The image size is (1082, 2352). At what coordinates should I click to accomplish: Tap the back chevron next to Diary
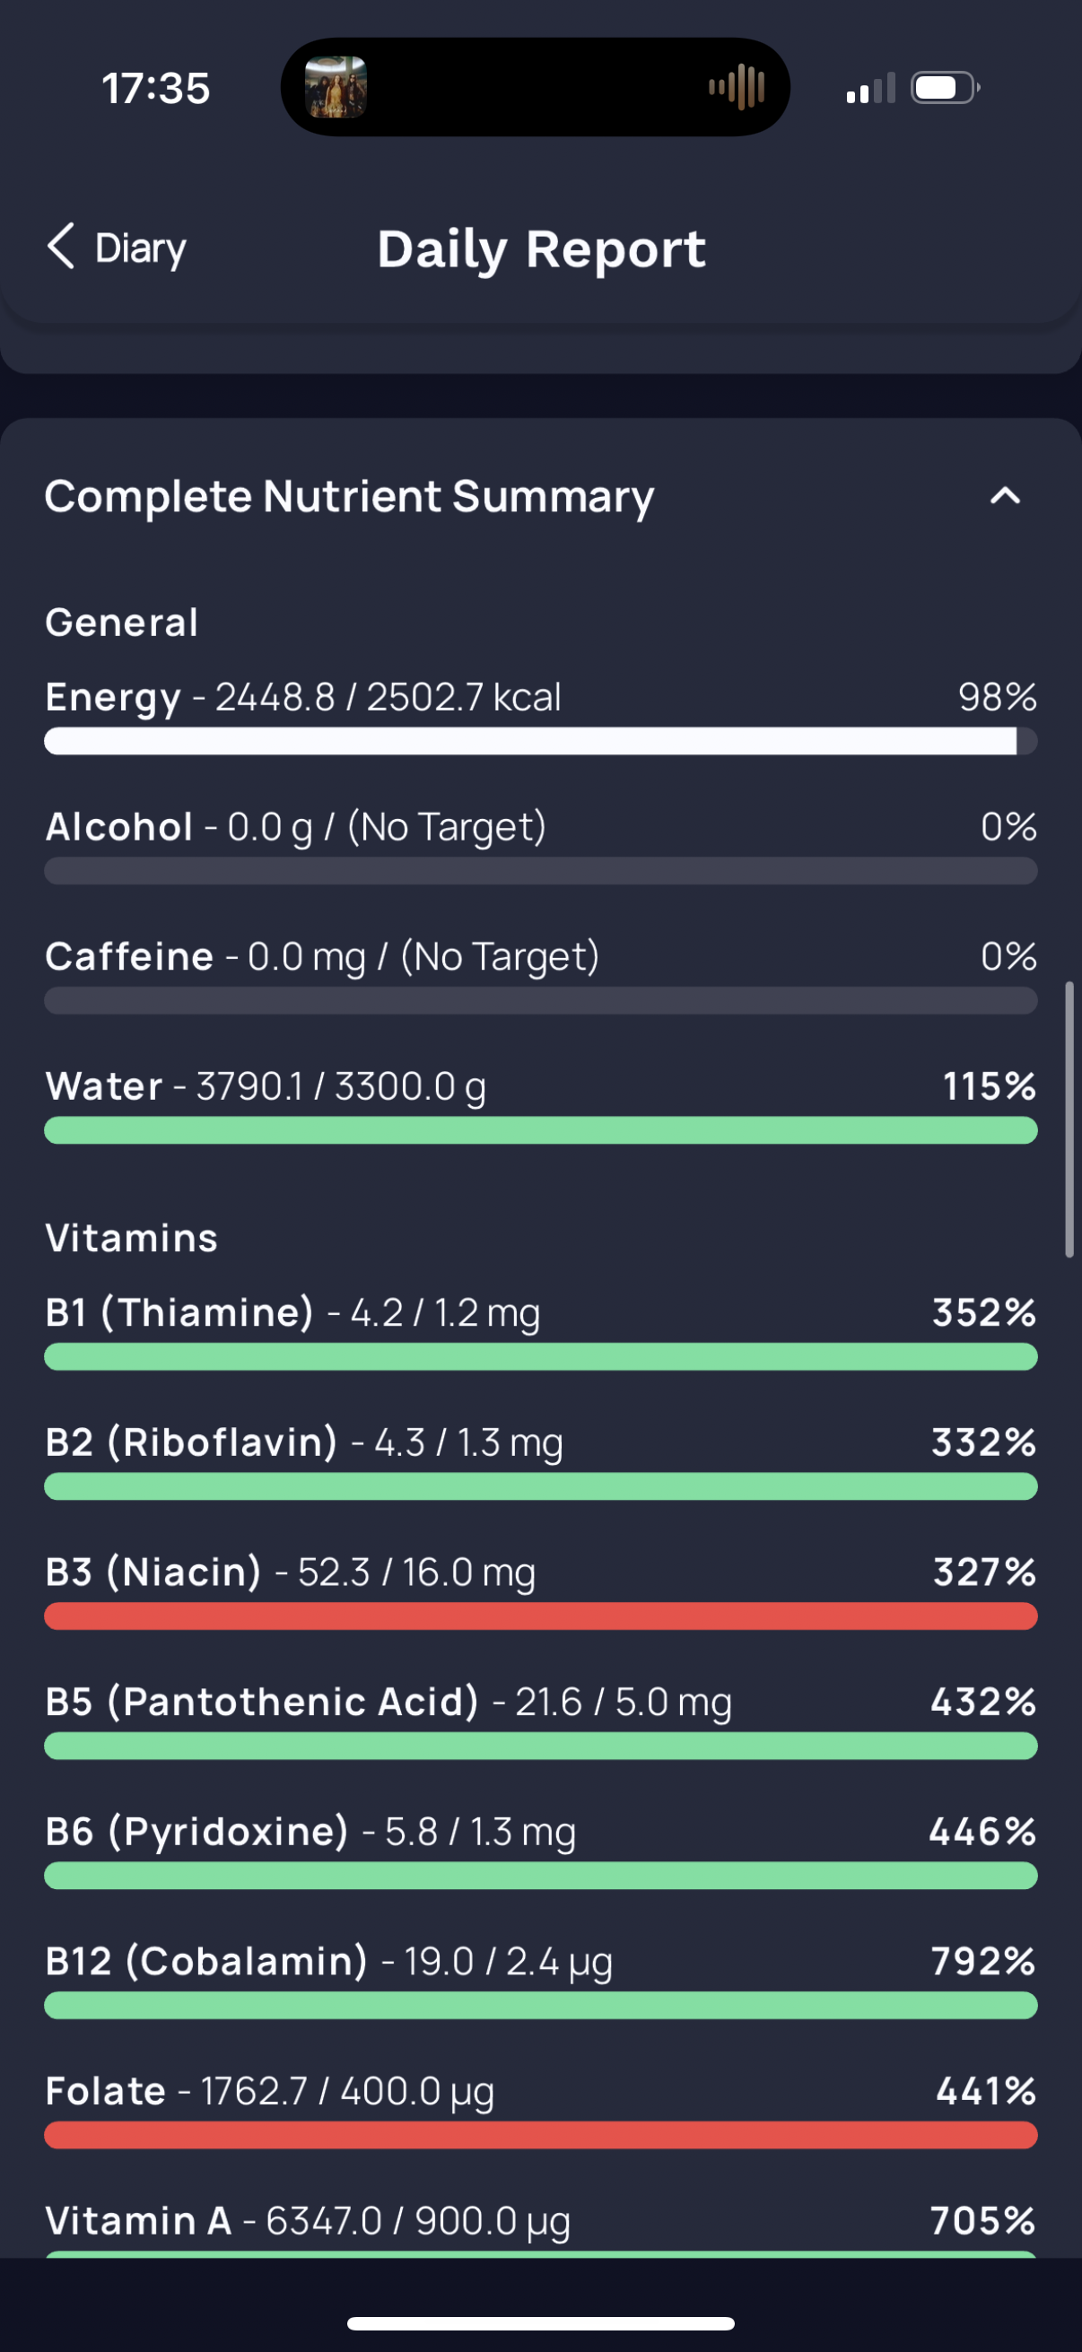tap(61, 247)
